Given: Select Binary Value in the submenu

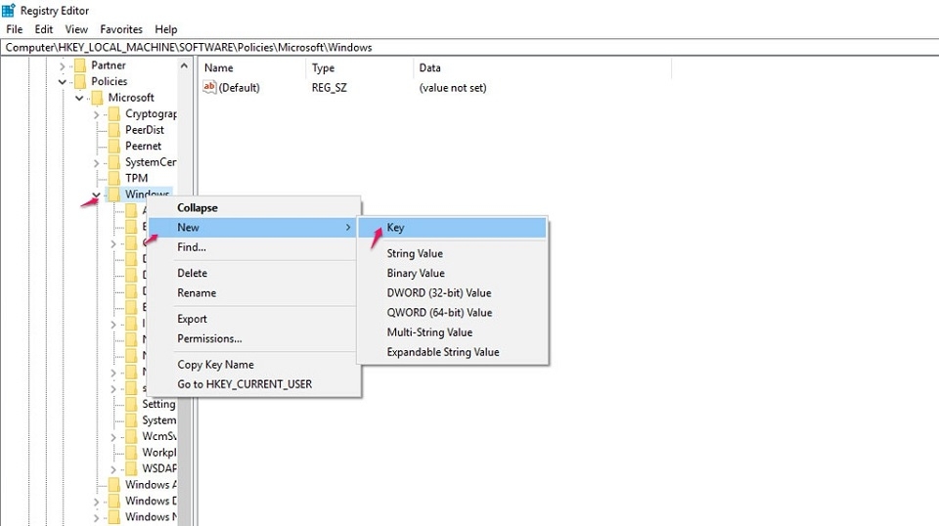Looking at the screenshot, I should [x=416, y=273].
